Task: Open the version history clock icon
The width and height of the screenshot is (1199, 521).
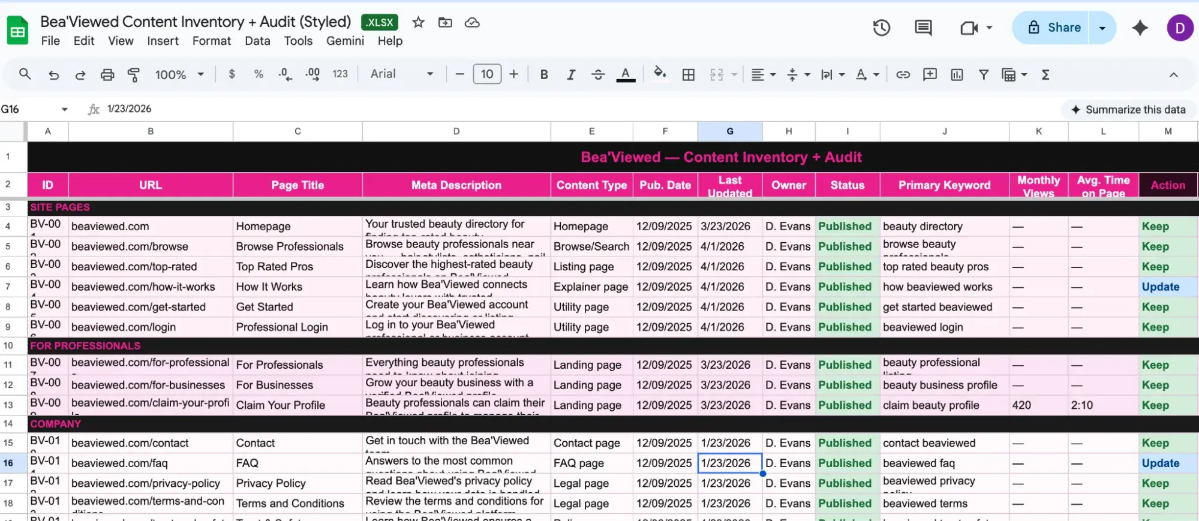Action: click(x=881, y=28)
